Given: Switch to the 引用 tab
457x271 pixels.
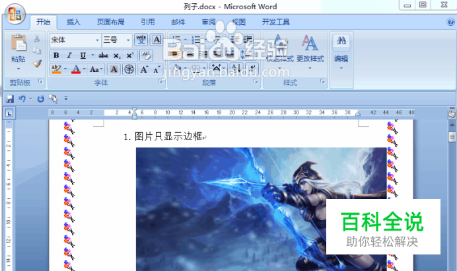Looking at the screenshot, I should coord(148,22).
